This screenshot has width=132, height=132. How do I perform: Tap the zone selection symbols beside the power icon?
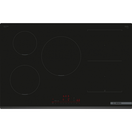(x=57, y=101)
